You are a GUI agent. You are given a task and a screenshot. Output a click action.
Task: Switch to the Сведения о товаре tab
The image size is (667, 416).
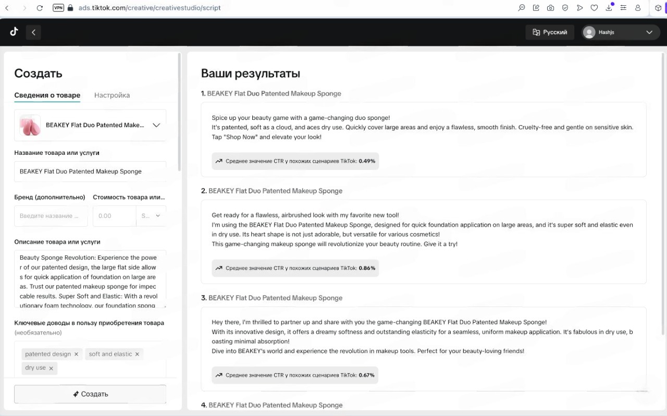pyautogui.click(x=47, y=95)
